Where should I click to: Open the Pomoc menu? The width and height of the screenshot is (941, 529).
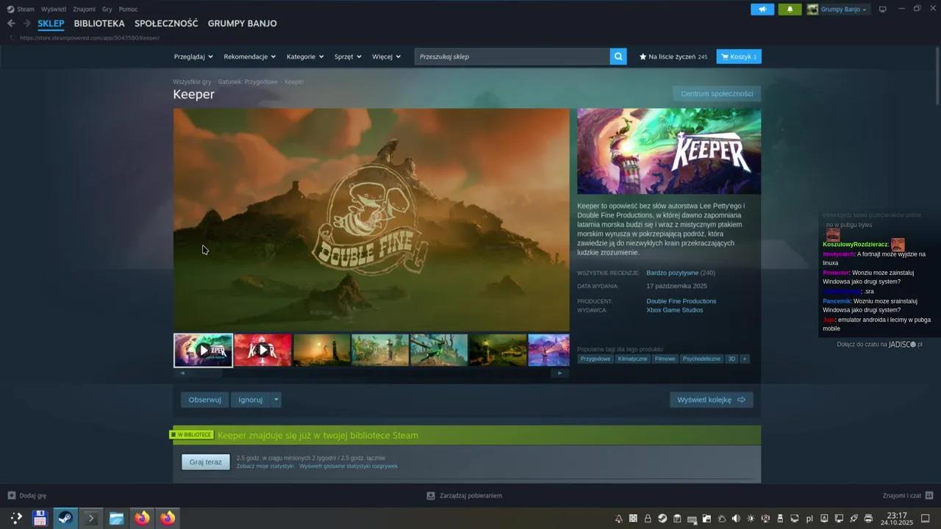pyautogui.click(x=129, y=10)
